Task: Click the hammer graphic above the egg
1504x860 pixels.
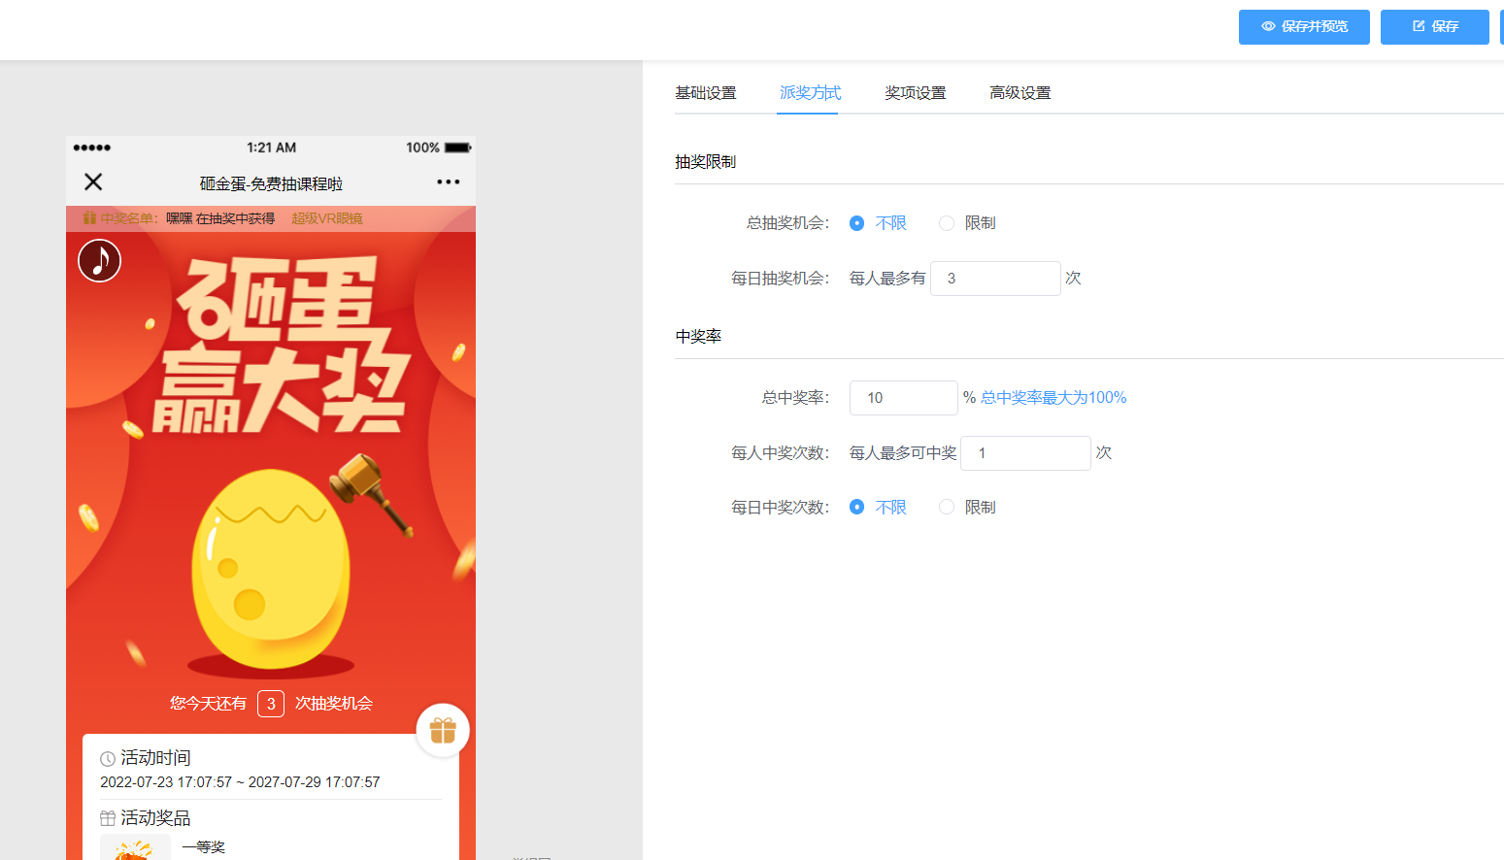Action: coord(372,493)
